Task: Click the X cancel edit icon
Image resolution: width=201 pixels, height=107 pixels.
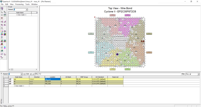Action: 31,74
